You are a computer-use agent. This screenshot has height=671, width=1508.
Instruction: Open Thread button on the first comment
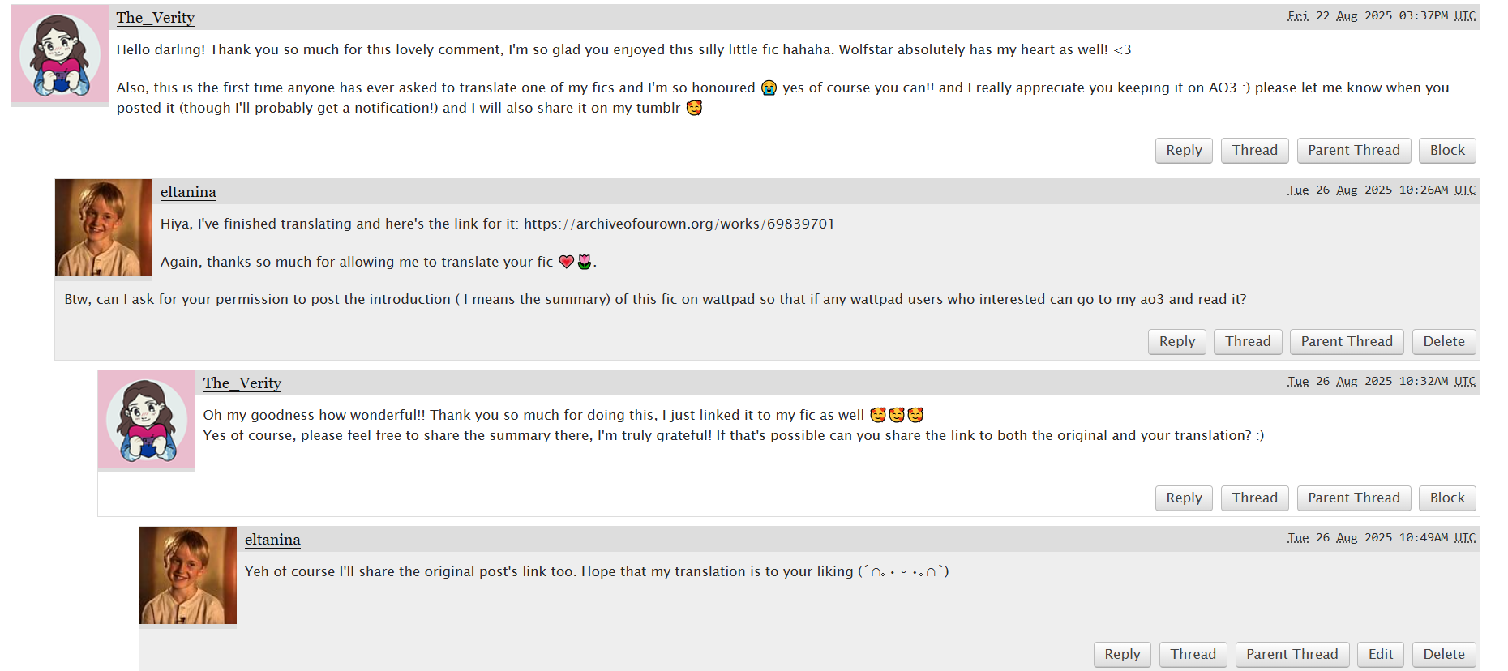[x=1254, y=151]
